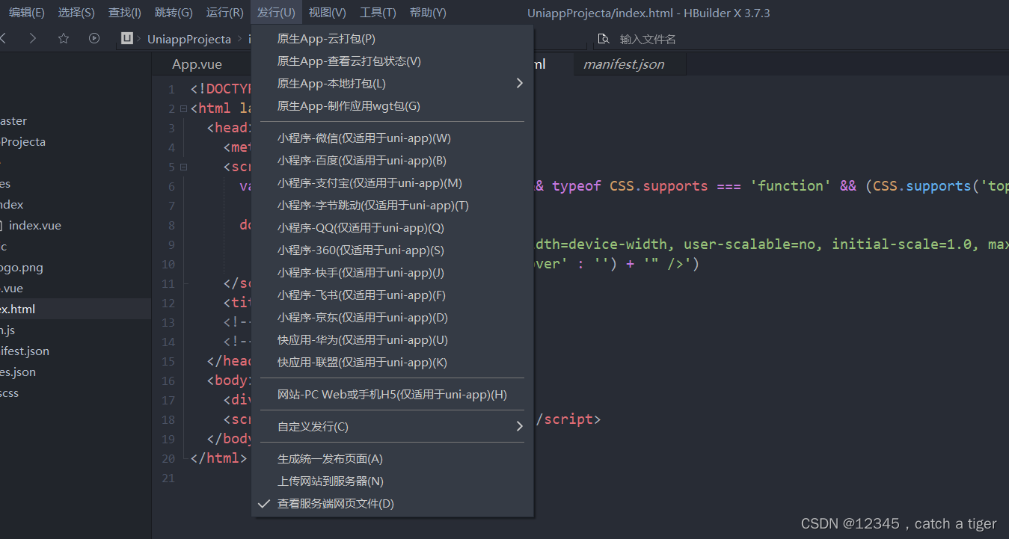Switch to the manifest.json tab
The image size is (1009, 539).
pyautogui.click(x=624, y=64)
